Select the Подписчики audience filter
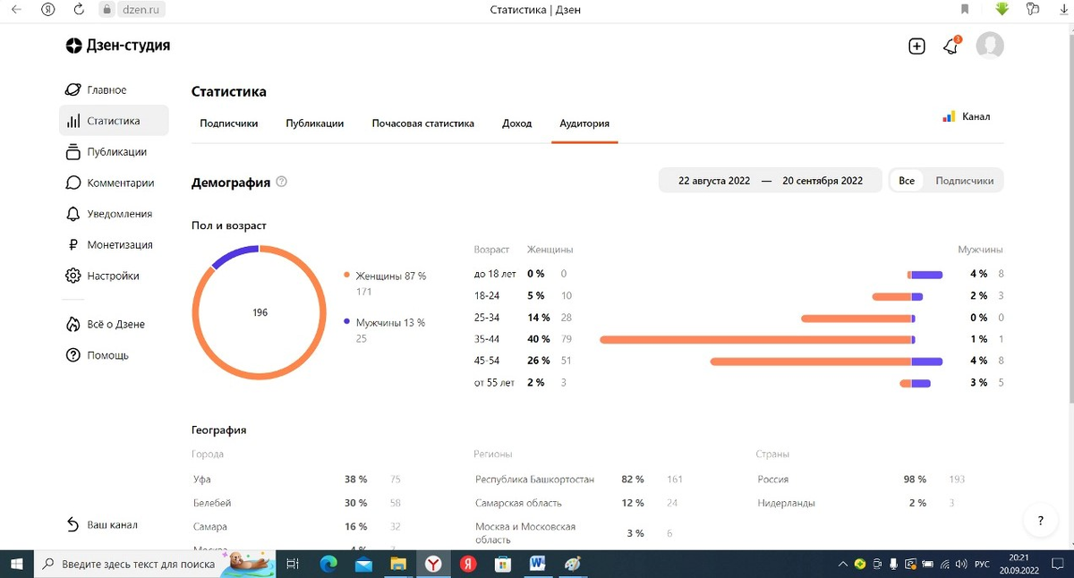1074x578 pixels. point(965,181)
